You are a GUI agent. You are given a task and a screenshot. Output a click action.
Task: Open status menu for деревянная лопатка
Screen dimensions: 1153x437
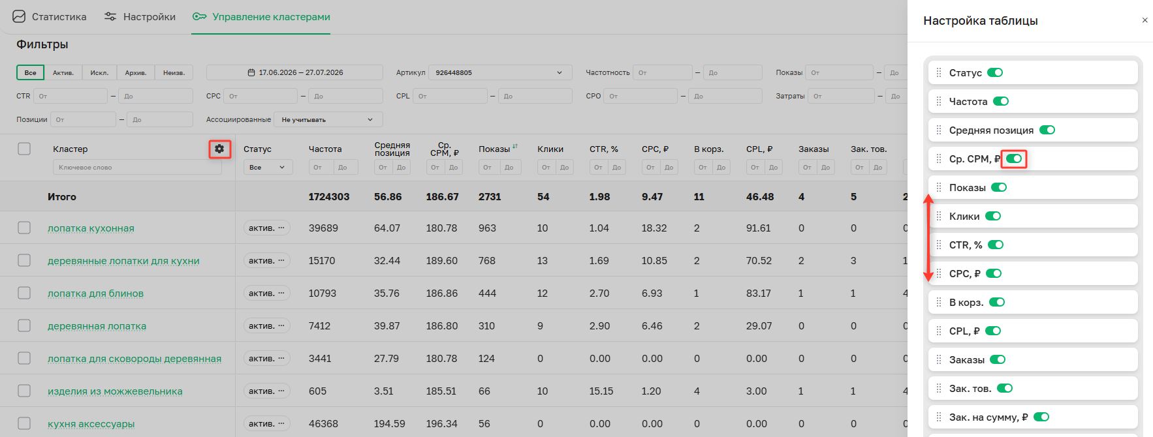point(281,325)
